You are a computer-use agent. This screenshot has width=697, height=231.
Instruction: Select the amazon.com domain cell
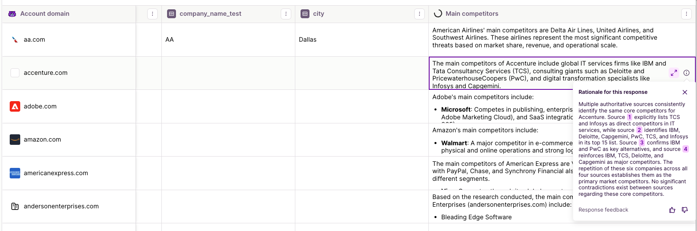point(69,140)
